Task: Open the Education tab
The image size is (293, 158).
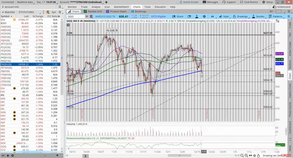Action: tap(160, 7)
